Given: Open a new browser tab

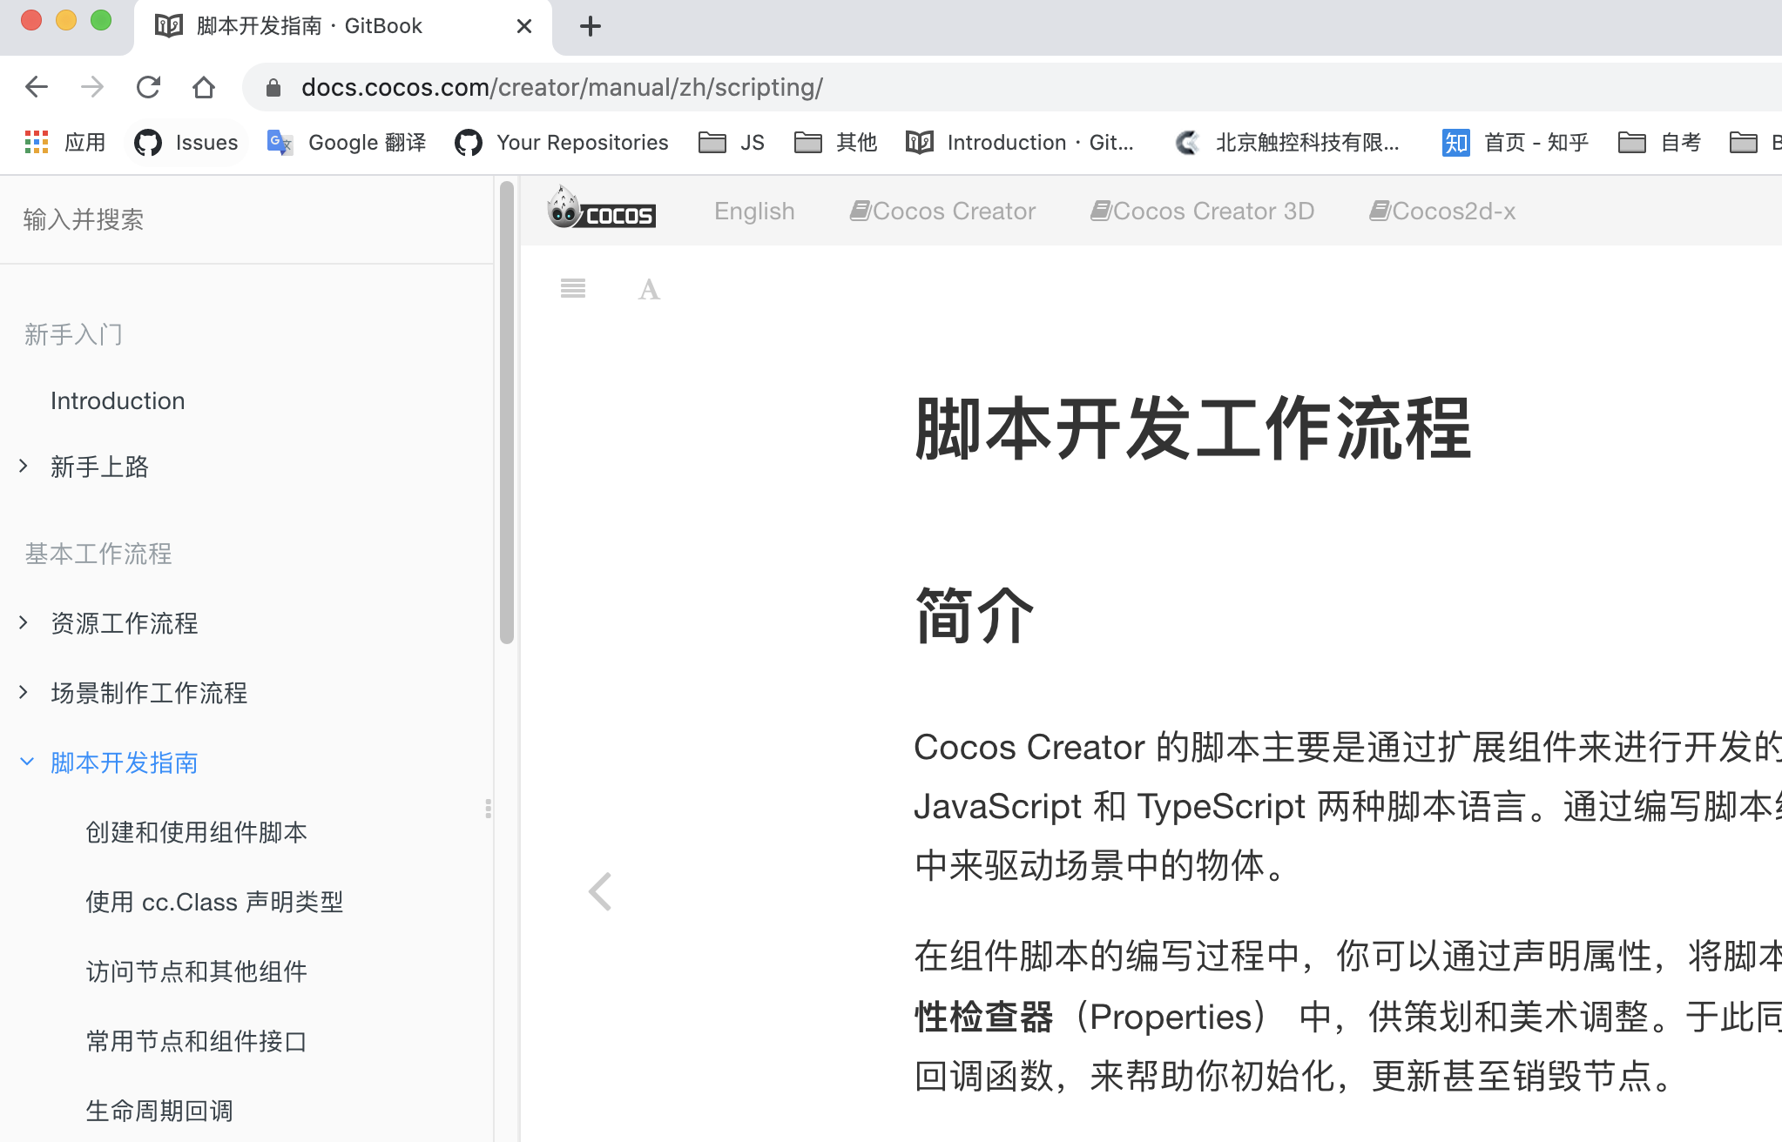Looking at the screenshot, I should (591, 26).
